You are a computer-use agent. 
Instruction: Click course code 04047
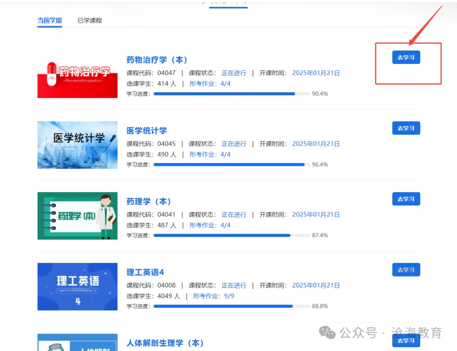pyautogui.click(x=166, y=73)
